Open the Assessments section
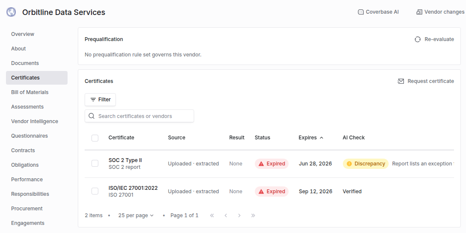The width and height of the screenshot is (466, 233). coord(37,107)
